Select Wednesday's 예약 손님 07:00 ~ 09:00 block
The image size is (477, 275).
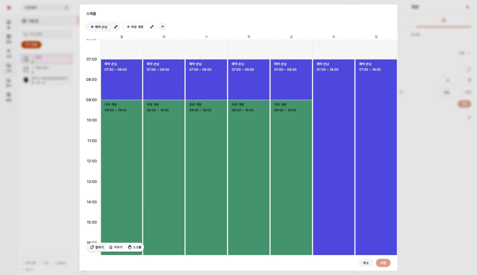click(206, 80)
